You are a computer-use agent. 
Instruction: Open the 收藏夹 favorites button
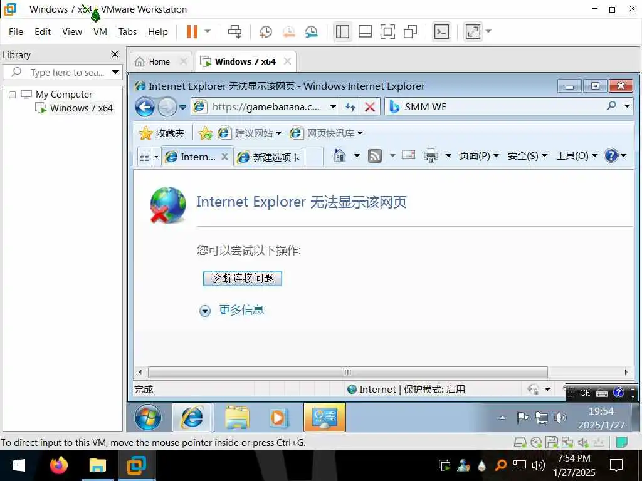point(162,133)
